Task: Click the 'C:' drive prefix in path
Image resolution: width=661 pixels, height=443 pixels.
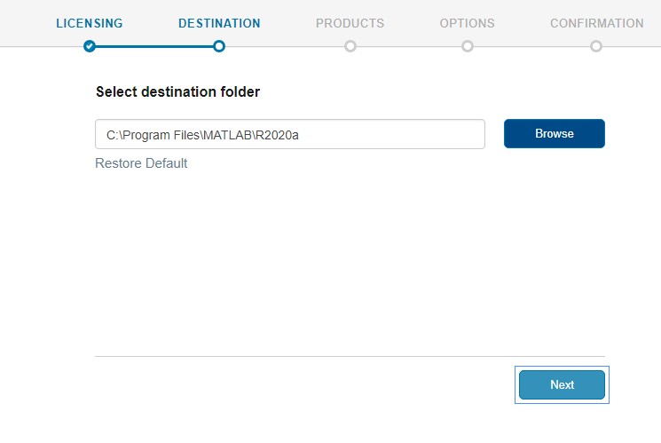Action: click(111, 135)
